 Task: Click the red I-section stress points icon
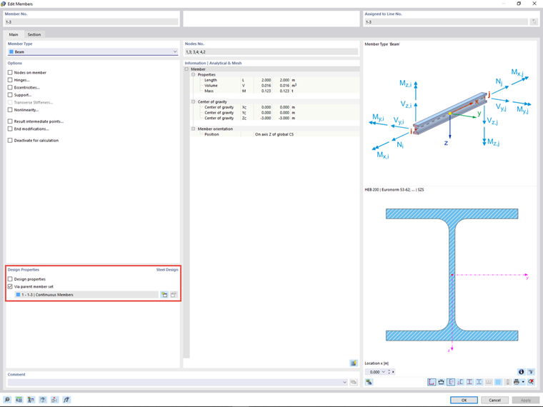pyautogui.click(x=469, y=382)
